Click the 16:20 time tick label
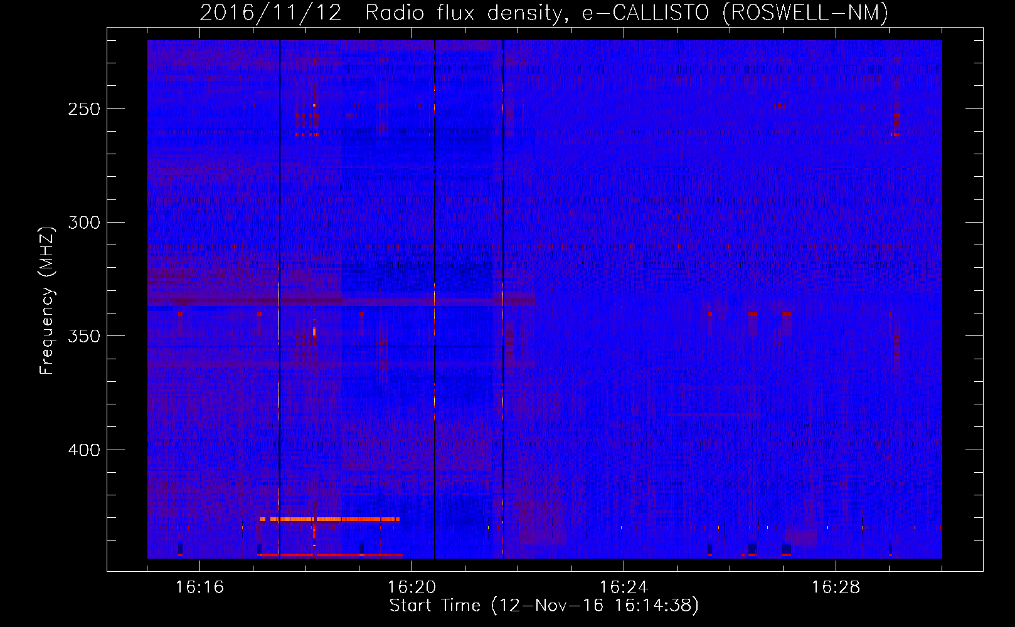This screenshot has height=627, width=1015. 412,587
